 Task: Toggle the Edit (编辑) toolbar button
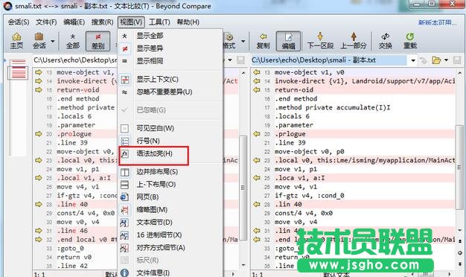[x=288, y=41]
